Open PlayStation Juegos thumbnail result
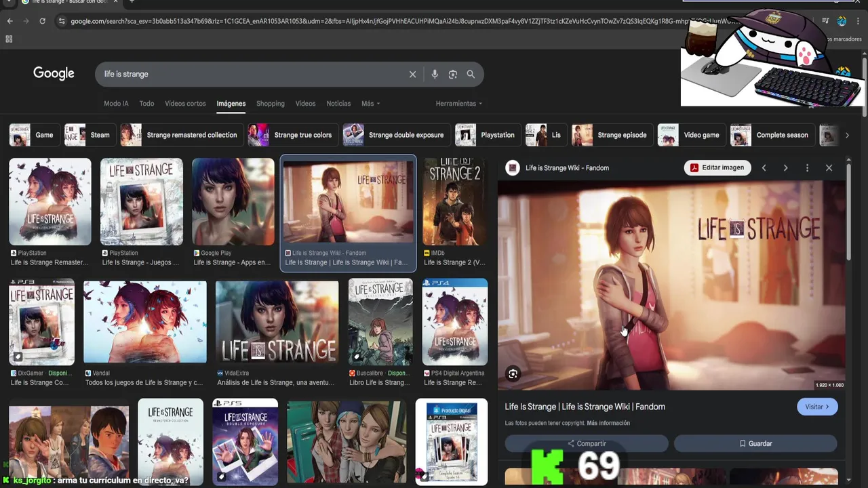 click(x=142, y=201)
